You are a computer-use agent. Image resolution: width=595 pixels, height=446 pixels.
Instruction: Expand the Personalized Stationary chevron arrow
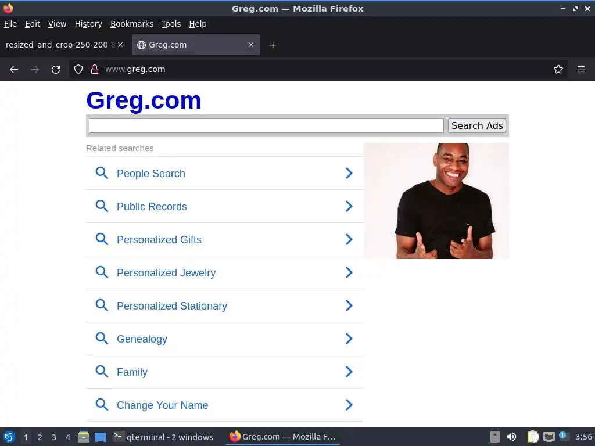pyautogui.click(x=349, y=305)
